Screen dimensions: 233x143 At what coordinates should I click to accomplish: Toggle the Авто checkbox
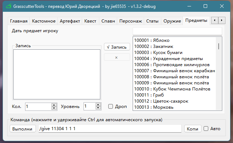tap(206, 129)
